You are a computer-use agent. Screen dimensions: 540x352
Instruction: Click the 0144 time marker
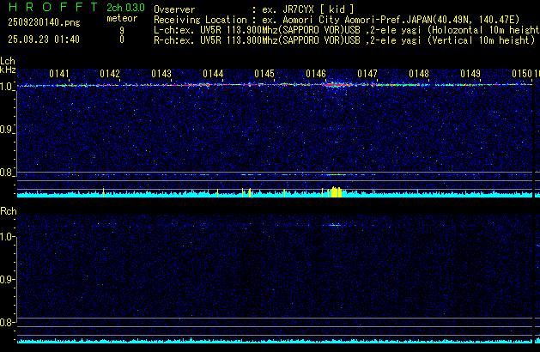pyautogui.click(x=213, y=75)
